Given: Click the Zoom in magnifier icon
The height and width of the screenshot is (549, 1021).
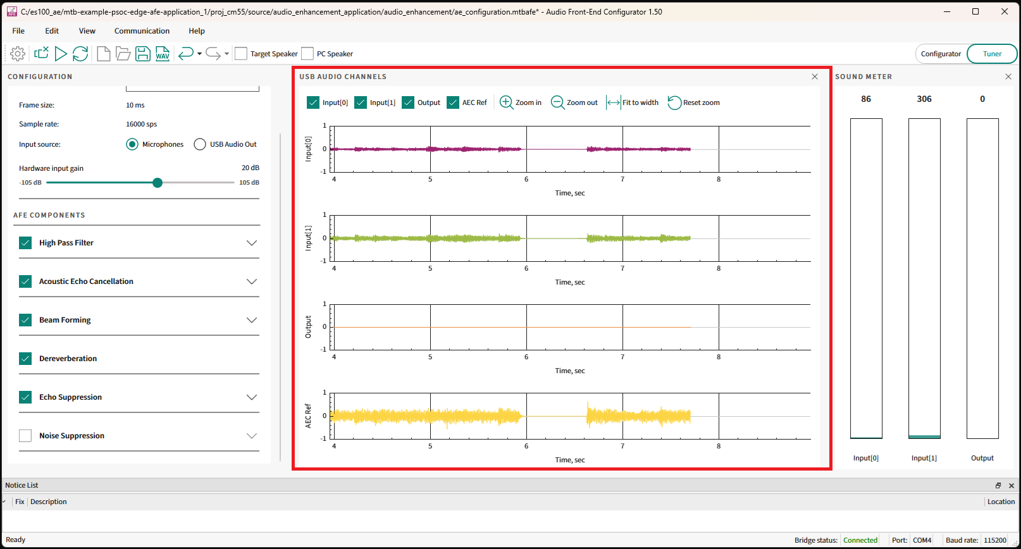Looking at the screenshot, I should [507, 102].
